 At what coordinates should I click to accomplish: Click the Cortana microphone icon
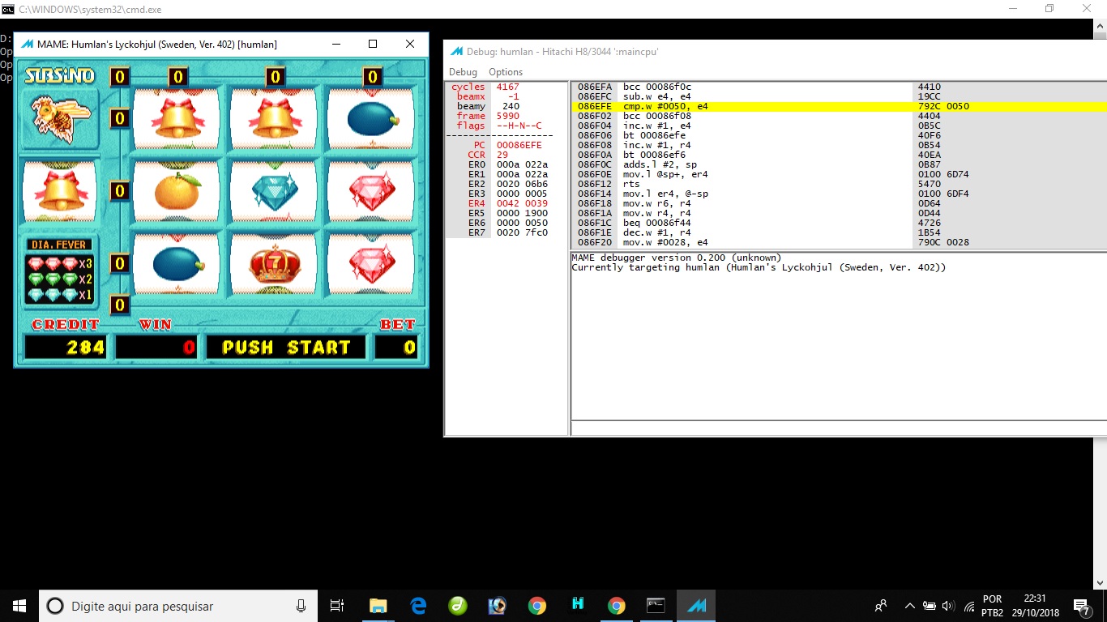pos(301,606)
